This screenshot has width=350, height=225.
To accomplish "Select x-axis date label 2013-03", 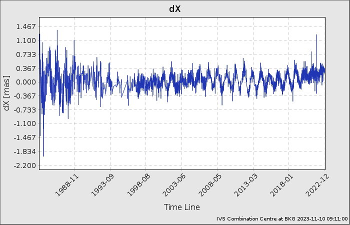I will click(246, 185).
